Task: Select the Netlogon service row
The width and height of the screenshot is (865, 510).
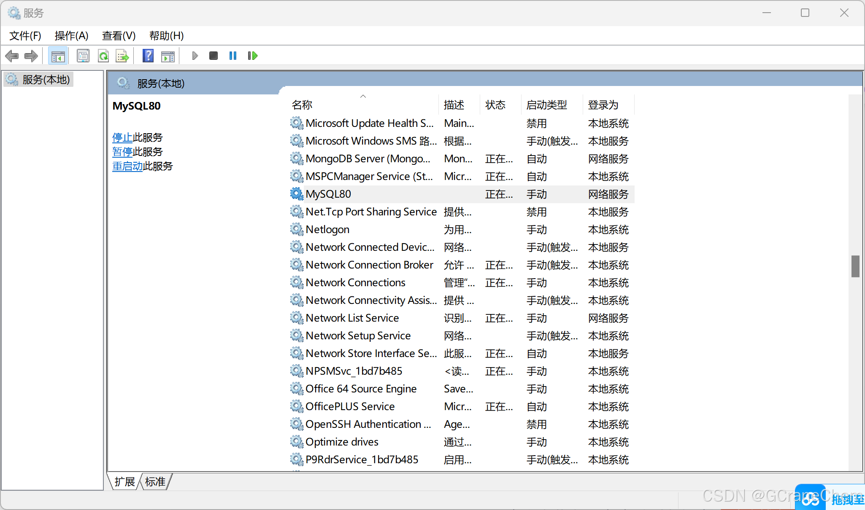Action: (327, 229)
